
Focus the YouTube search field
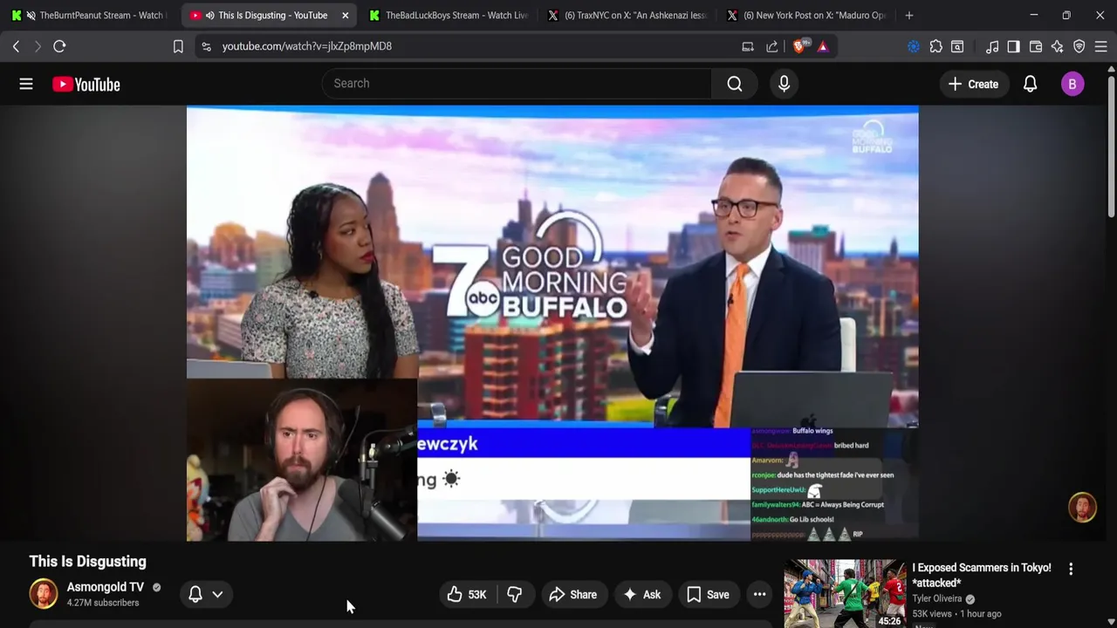[517, 84]
